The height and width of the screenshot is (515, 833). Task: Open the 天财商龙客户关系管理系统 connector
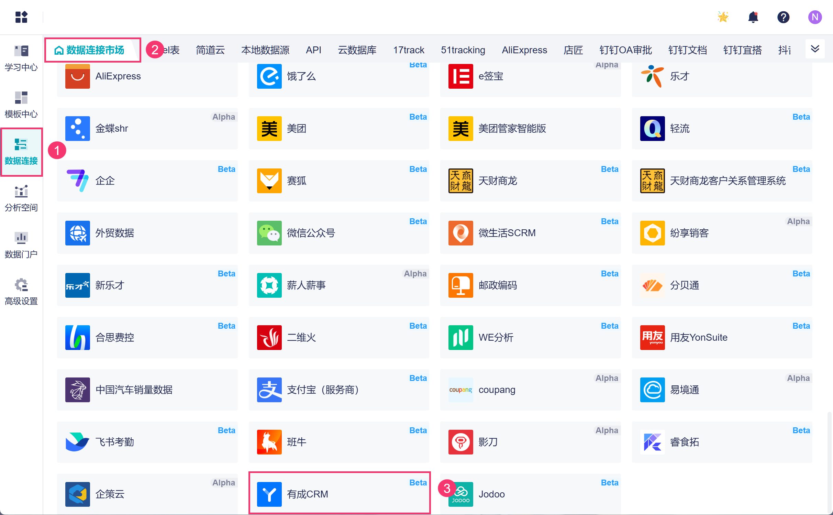[722, 180]
